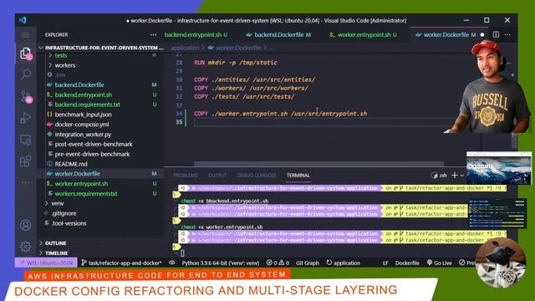Switch to the backend.entrypoint.sh tab
Image resolution: width=535 pixels, height=301 pixels.
coord(196,35)
